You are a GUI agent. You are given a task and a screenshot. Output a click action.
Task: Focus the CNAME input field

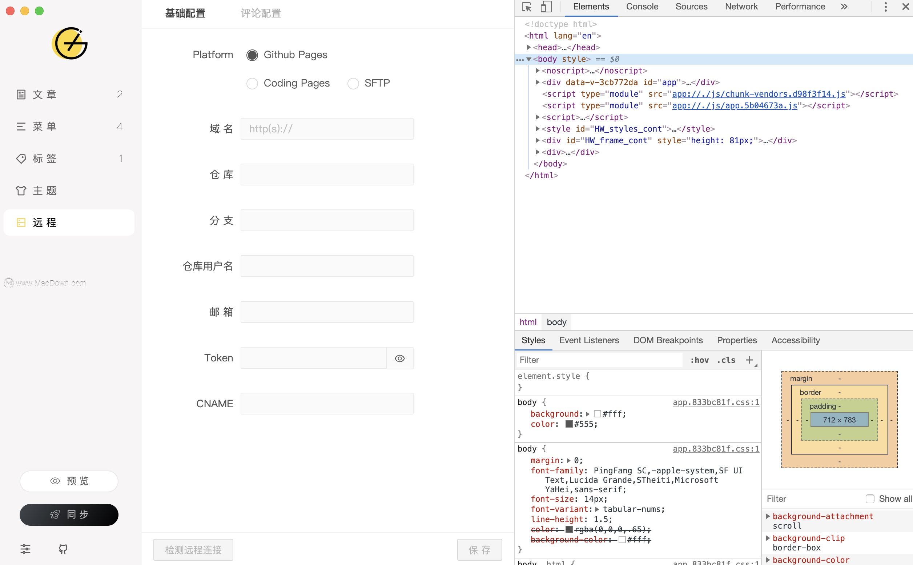point(327,404)
